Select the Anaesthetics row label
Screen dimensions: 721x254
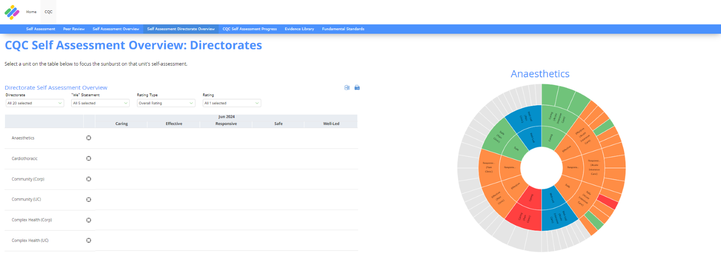(x=23, y=138)
